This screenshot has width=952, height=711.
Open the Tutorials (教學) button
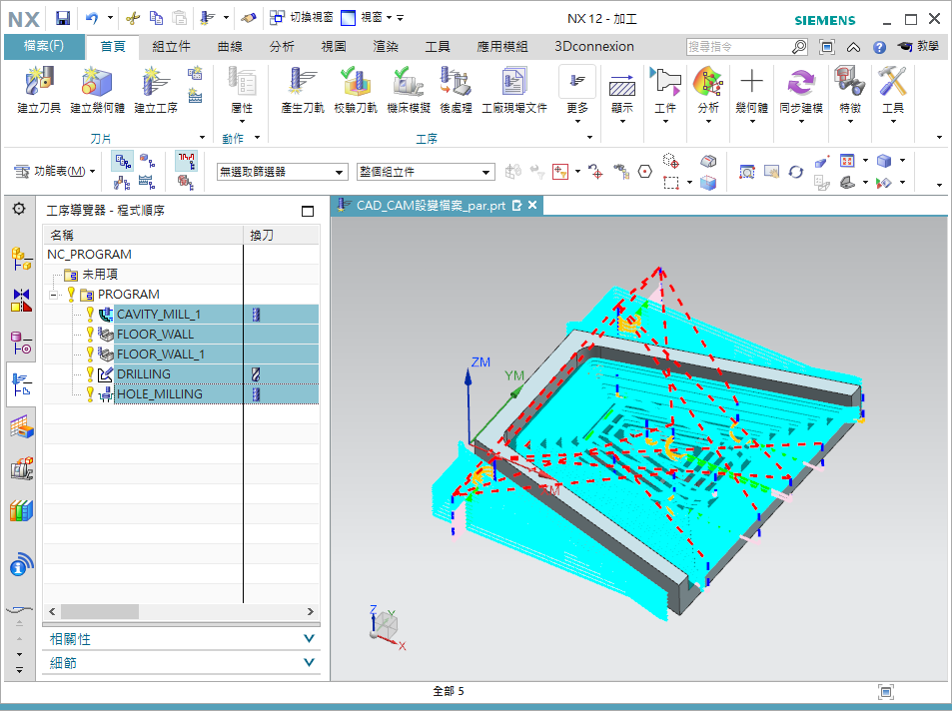(918, 47)
